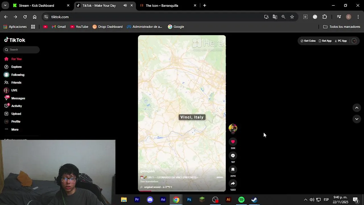Focus the TikTok search field
Image resolution: width=364 pixels, height=205 pixels.
(x=21, y=50)
